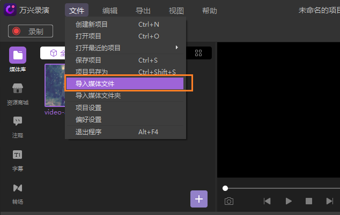Open the 字幕 captions panel

coord(18,161)
